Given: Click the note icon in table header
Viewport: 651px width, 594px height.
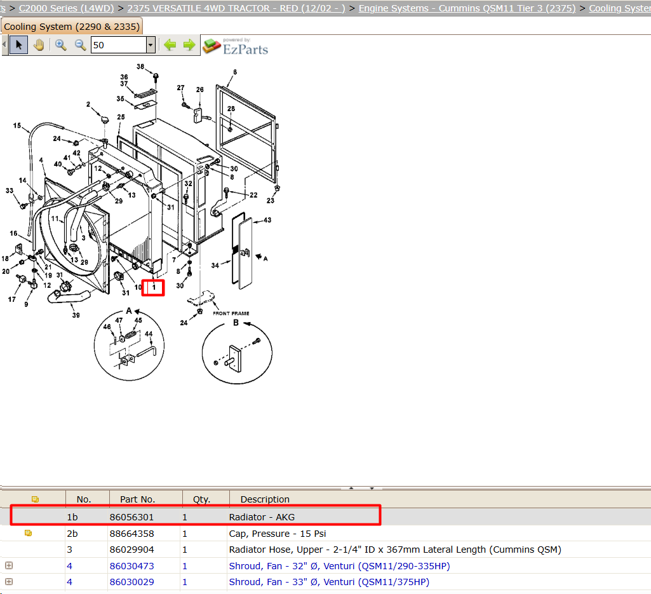Looking at the screenshot, I should pos(36,499).
